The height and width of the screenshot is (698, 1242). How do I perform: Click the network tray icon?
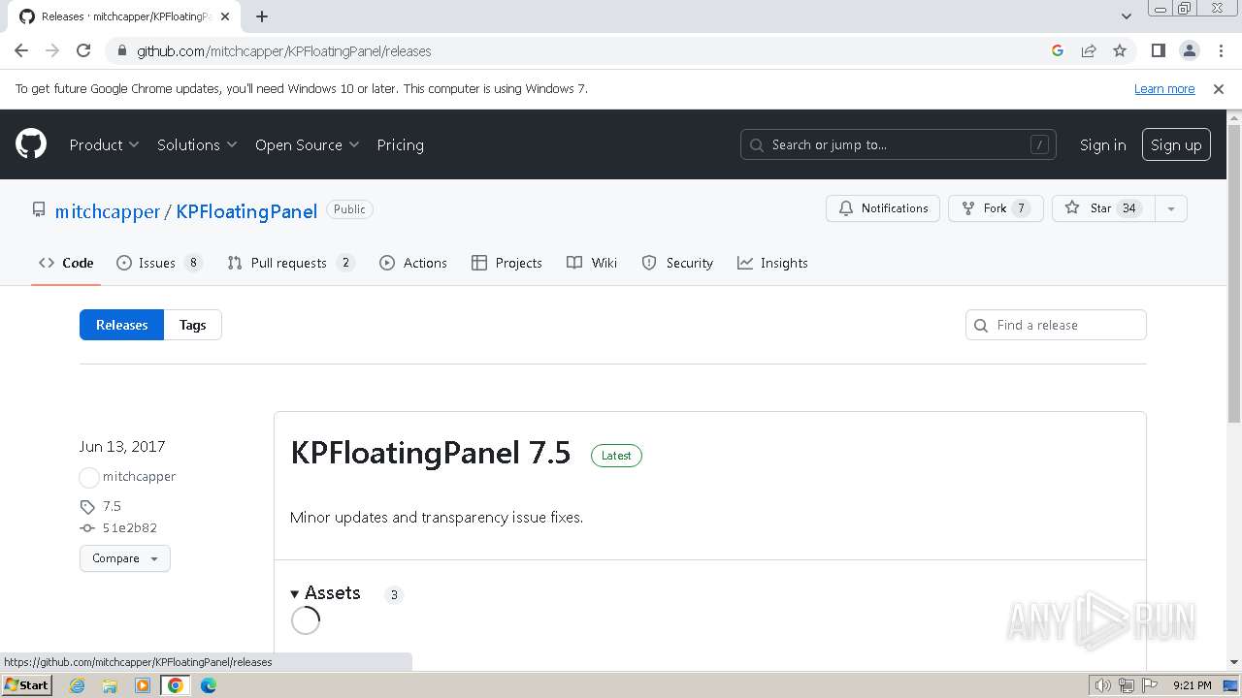point(1127,685)
